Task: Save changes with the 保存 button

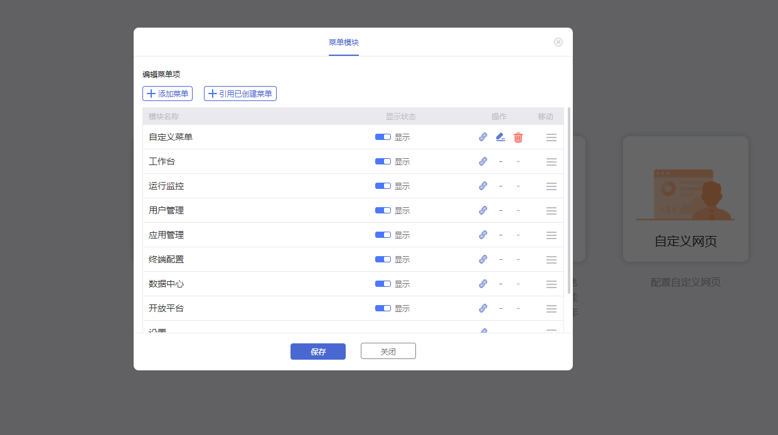Action: coord(318,352)
